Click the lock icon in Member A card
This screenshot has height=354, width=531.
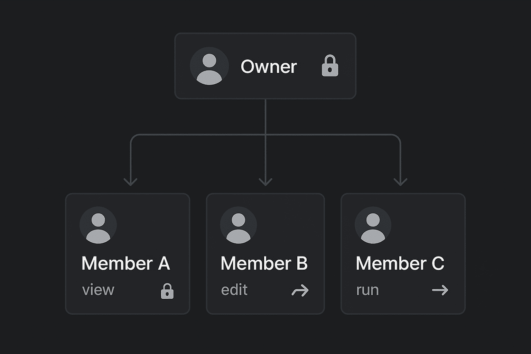pos(167,291)
